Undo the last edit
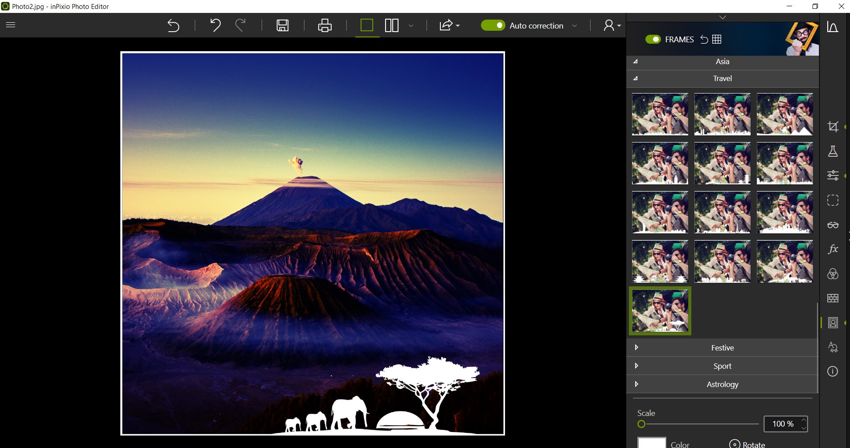This screenshot has height=448, width=850. [215, 25]
